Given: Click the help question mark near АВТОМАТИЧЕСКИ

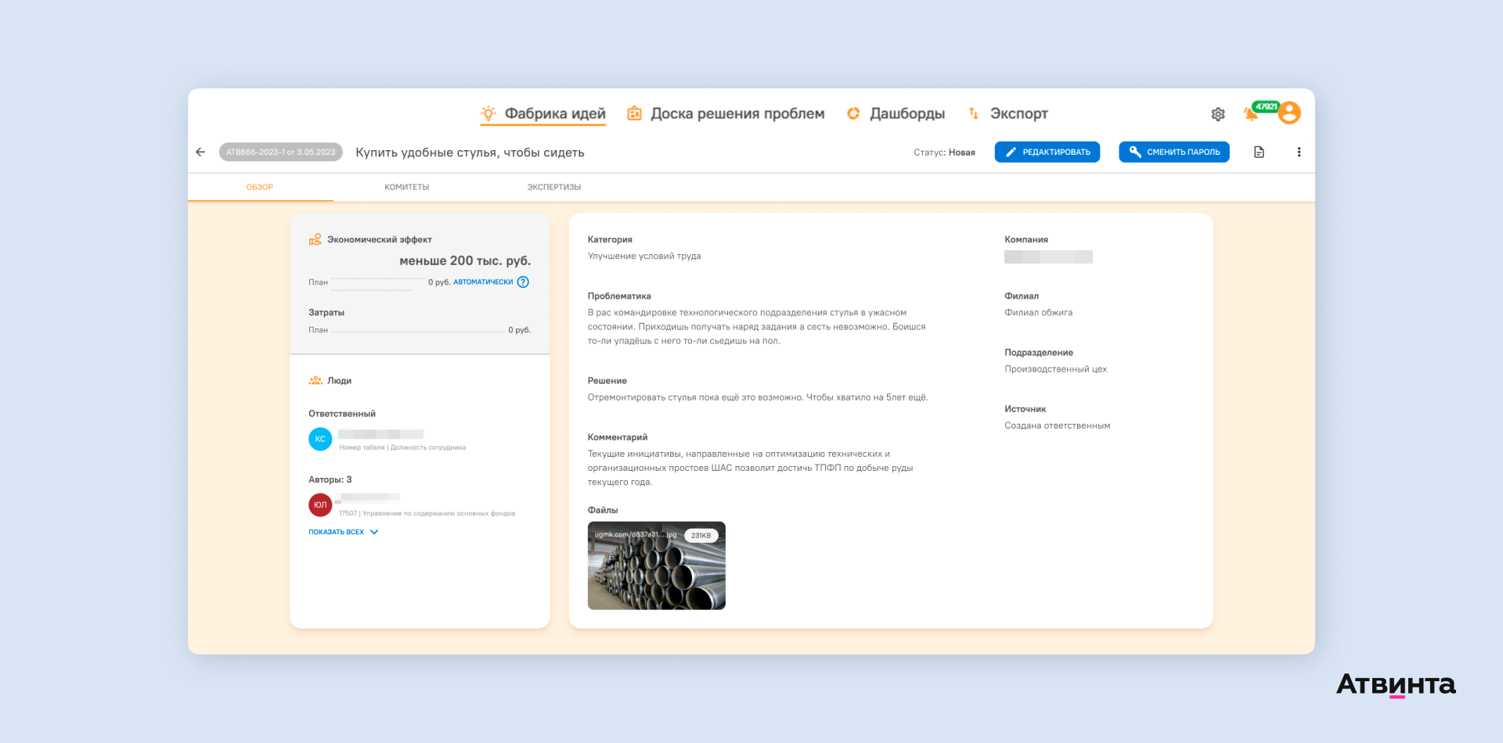Looking at the screenshot, I should point(523,282).
